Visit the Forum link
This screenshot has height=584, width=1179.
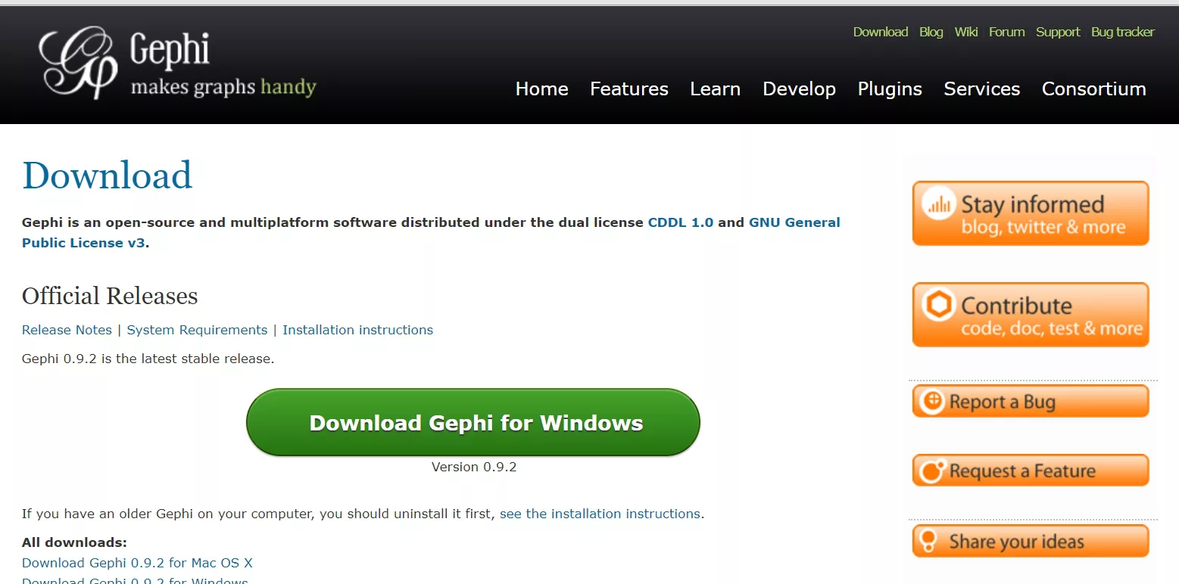(1007, 32)
